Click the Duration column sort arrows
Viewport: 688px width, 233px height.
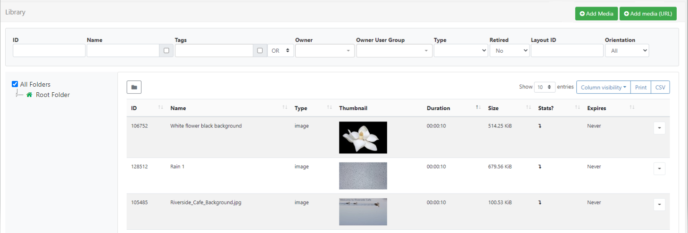pyautogui.click(x=478, y=108)
